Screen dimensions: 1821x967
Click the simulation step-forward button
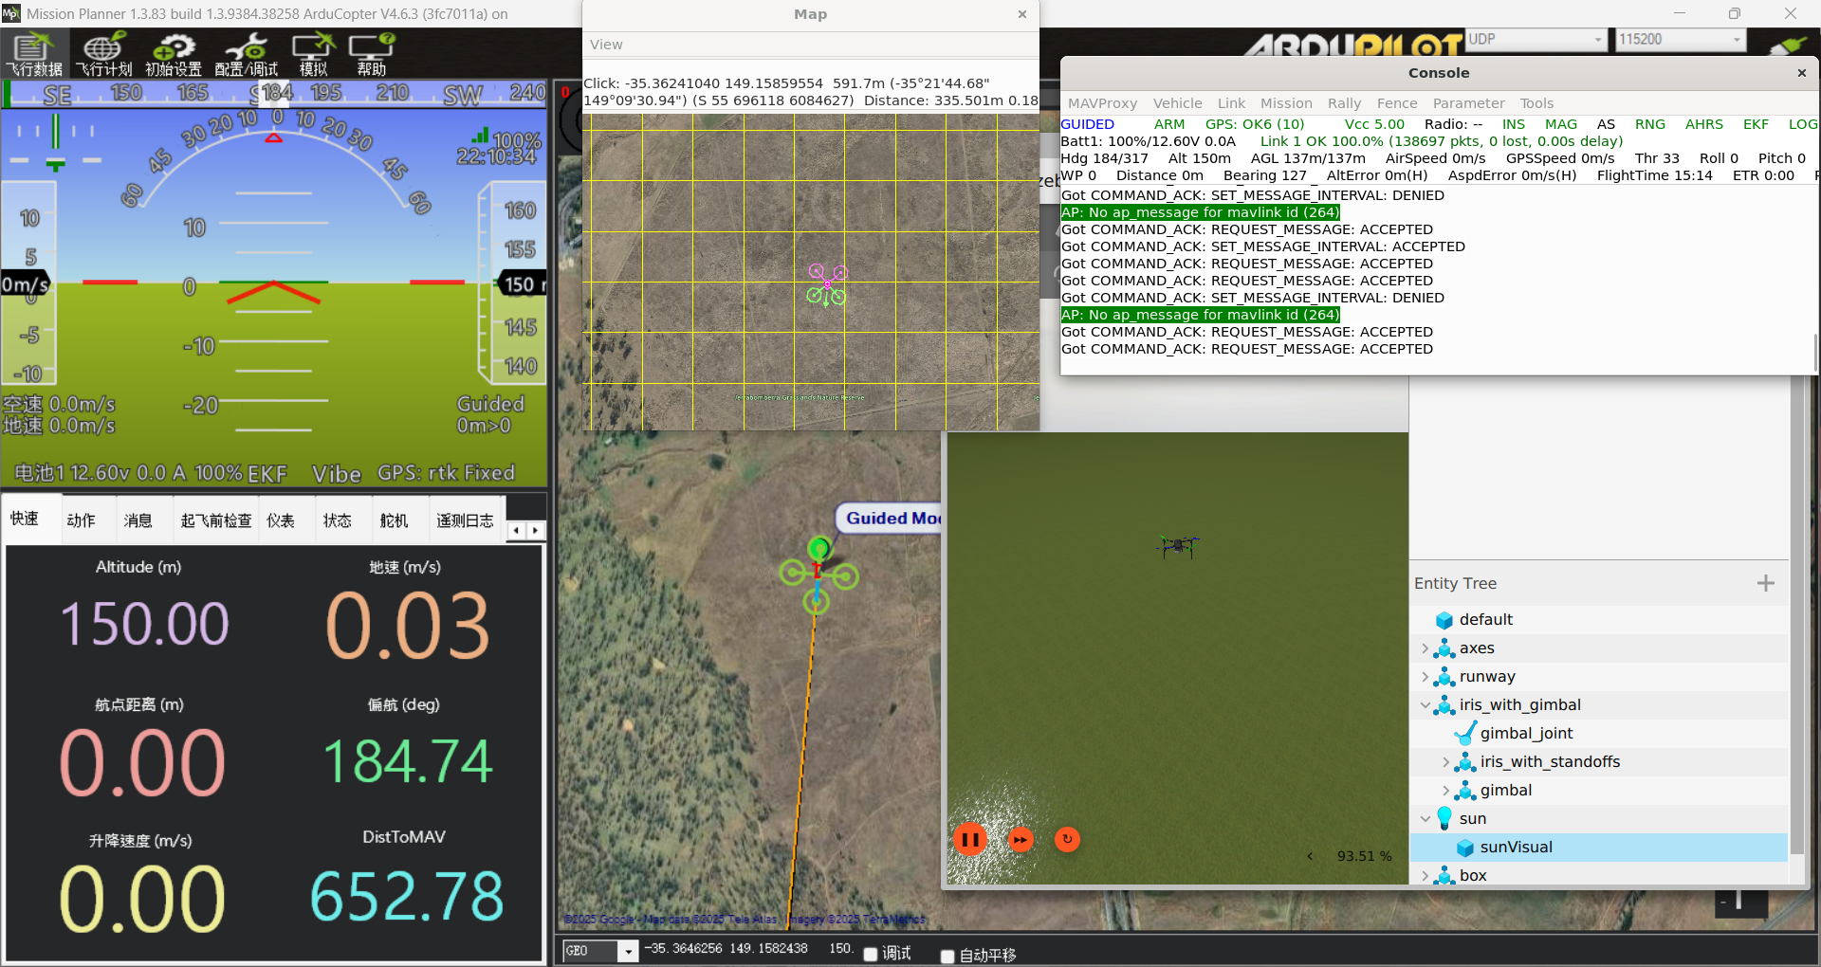pos(1020,839)
